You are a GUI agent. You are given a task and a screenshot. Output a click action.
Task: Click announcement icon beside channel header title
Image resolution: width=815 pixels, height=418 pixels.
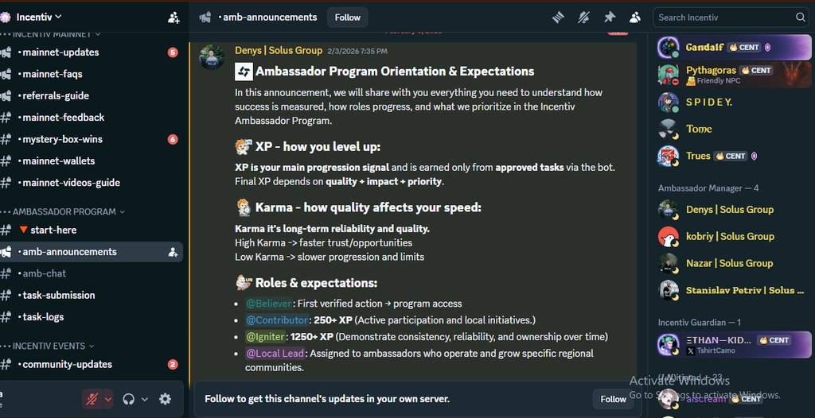[x=205, y=17]
